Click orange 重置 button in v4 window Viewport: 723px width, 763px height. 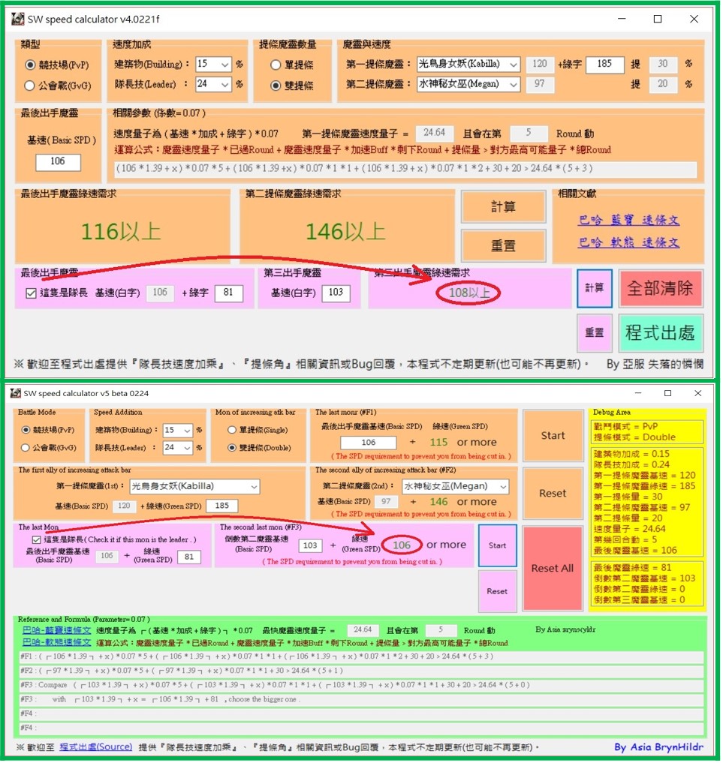504,246
